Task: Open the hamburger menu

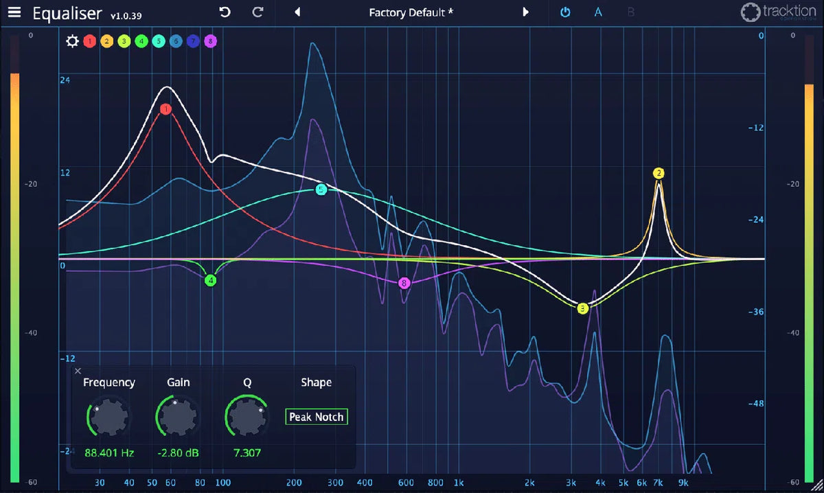Action: (x=14, y=12)
